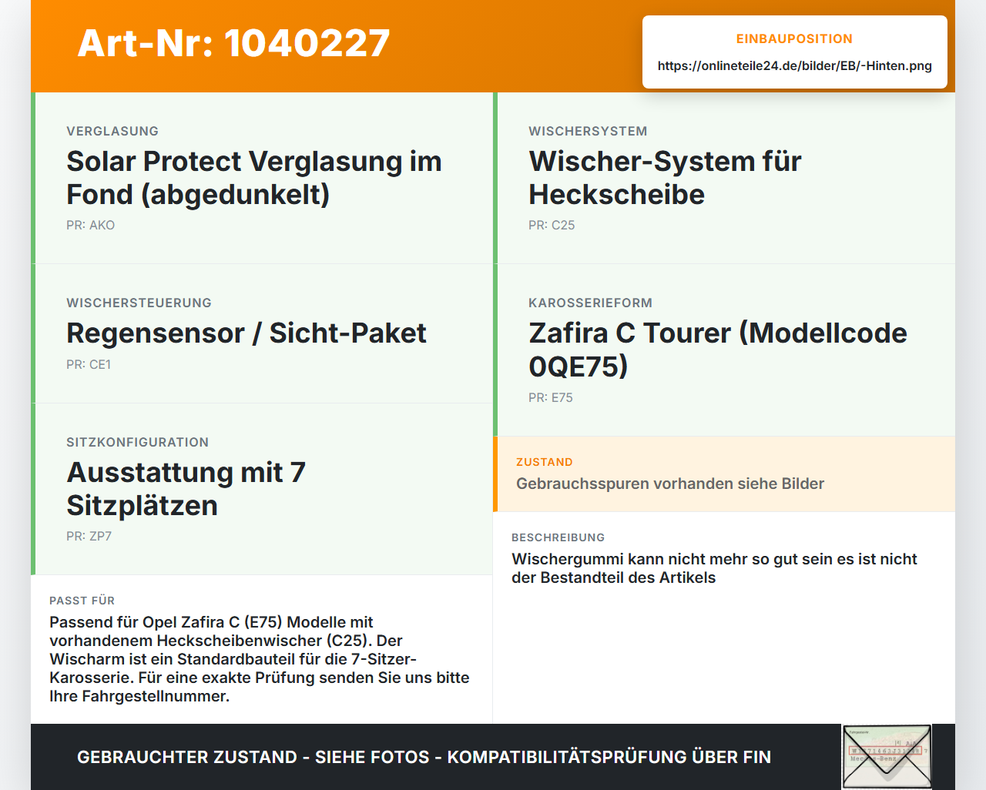Click the WISCHERSYSTEM category label
The width and height of the screenshot is (986, 790).
588,131
